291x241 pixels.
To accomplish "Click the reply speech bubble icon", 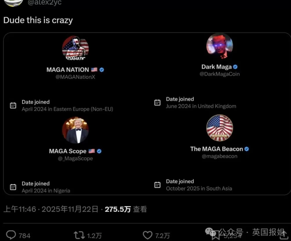I will [x=11, y=235].
